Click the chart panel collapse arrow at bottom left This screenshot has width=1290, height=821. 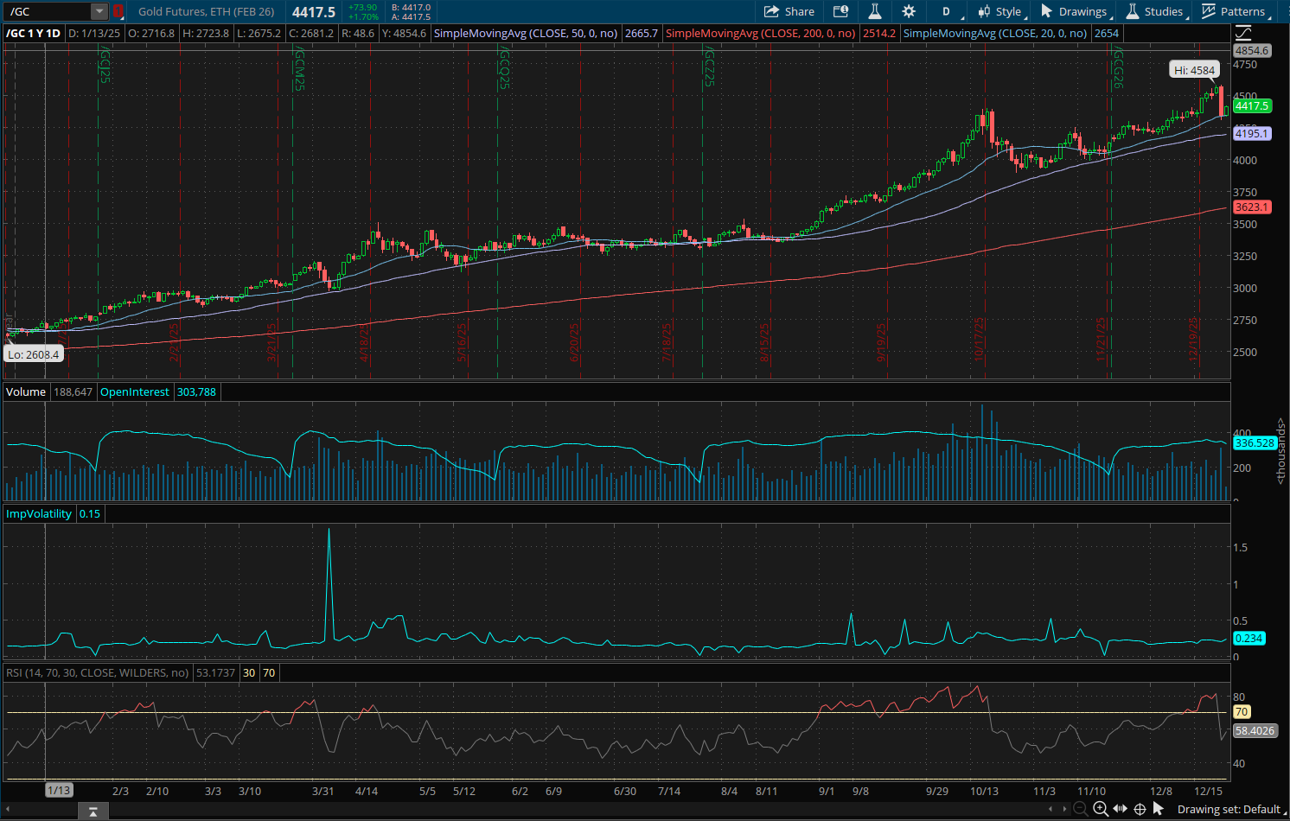coord(93,811)
